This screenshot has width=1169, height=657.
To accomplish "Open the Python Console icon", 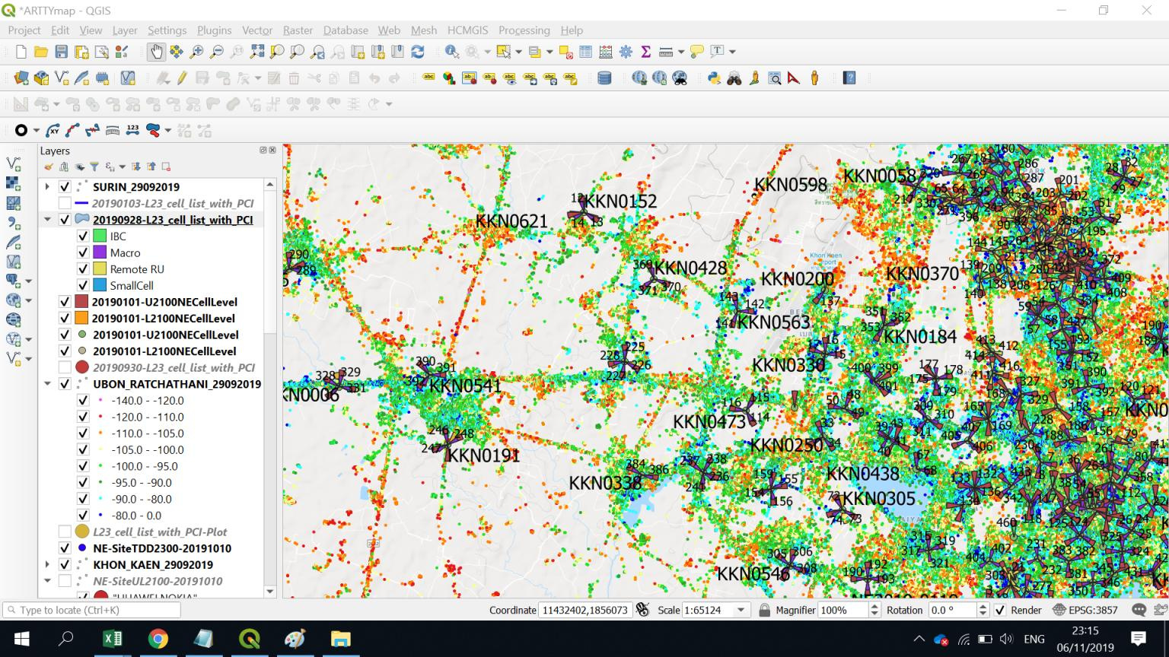I will pyautogui.click(x=714, y=78).
